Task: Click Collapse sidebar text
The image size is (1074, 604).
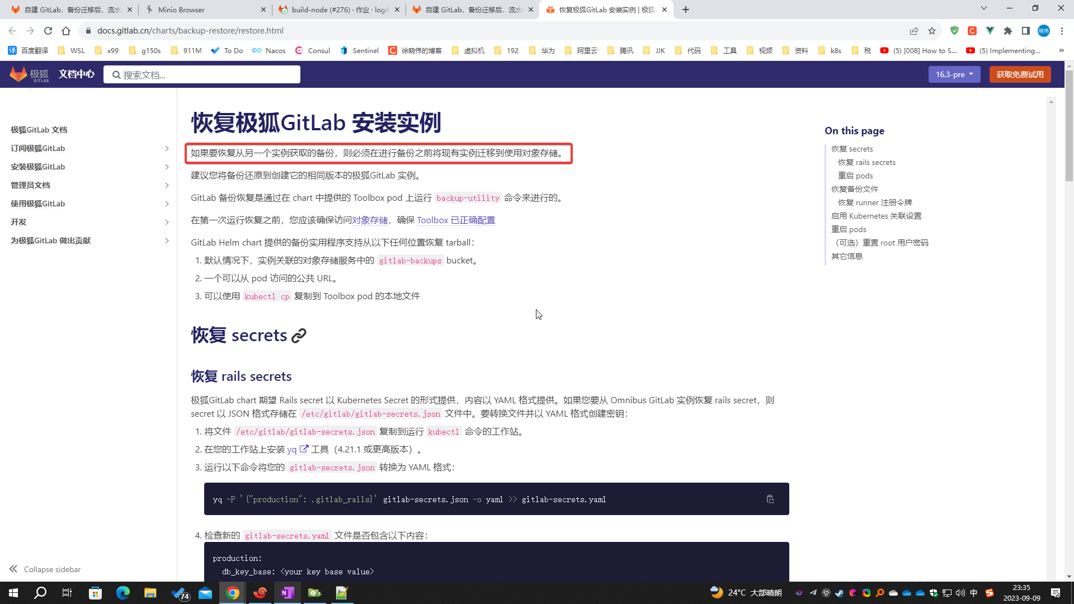Action: [52, 569]
